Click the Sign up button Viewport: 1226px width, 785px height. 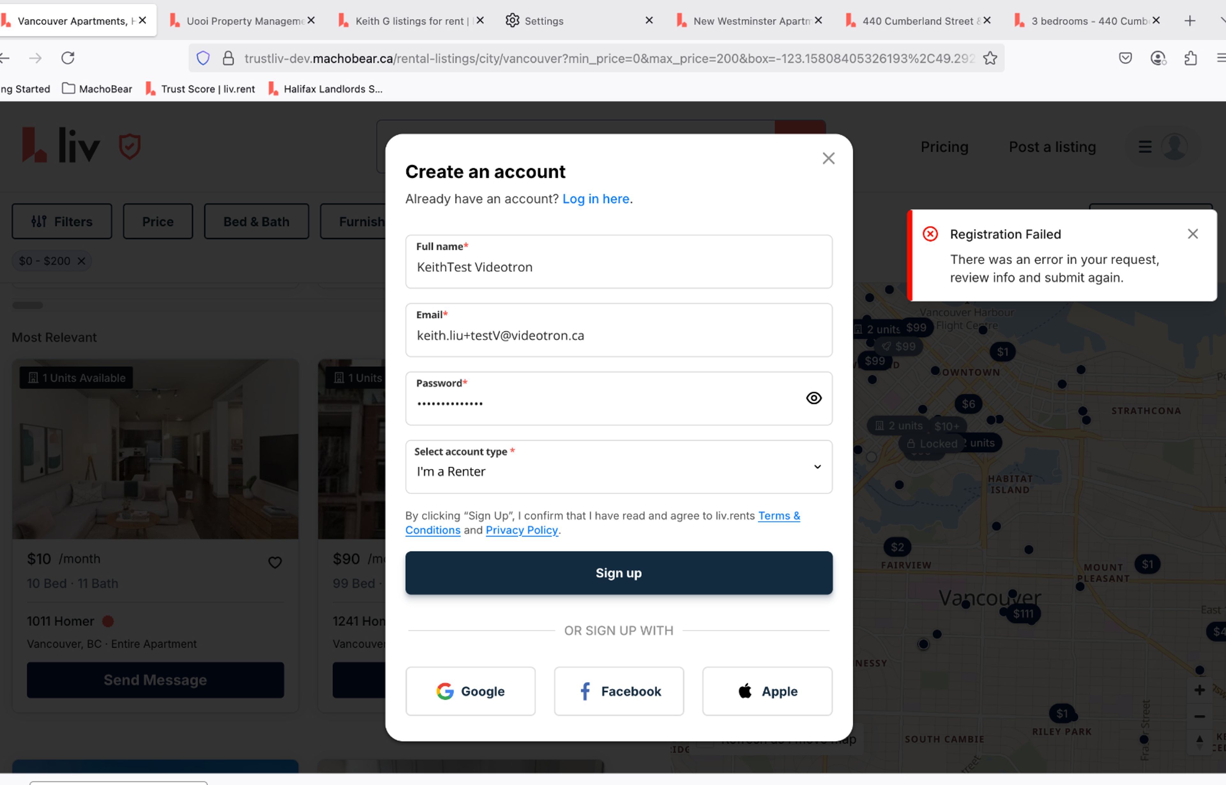[619, 572]
